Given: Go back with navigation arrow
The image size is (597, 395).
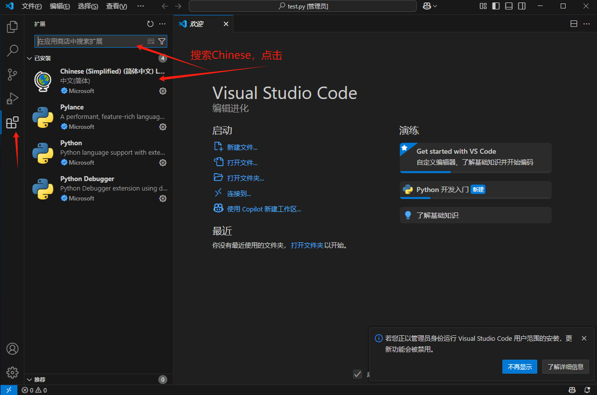Looking at the screenshot, I should [x=165, y=6].
